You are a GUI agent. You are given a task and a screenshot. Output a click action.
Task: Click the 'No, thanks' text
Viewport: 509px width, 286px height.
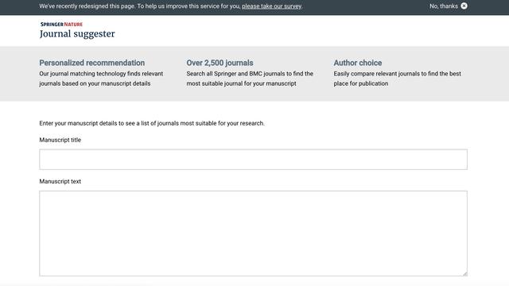(x=444, y=6)
